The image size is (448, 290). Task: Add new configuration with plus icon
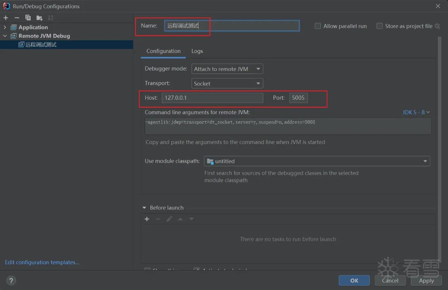[6, 18]
